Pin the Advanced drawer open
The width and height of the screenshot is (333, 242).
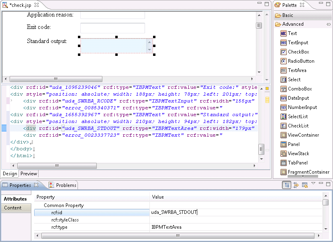(x=329, y=25)
